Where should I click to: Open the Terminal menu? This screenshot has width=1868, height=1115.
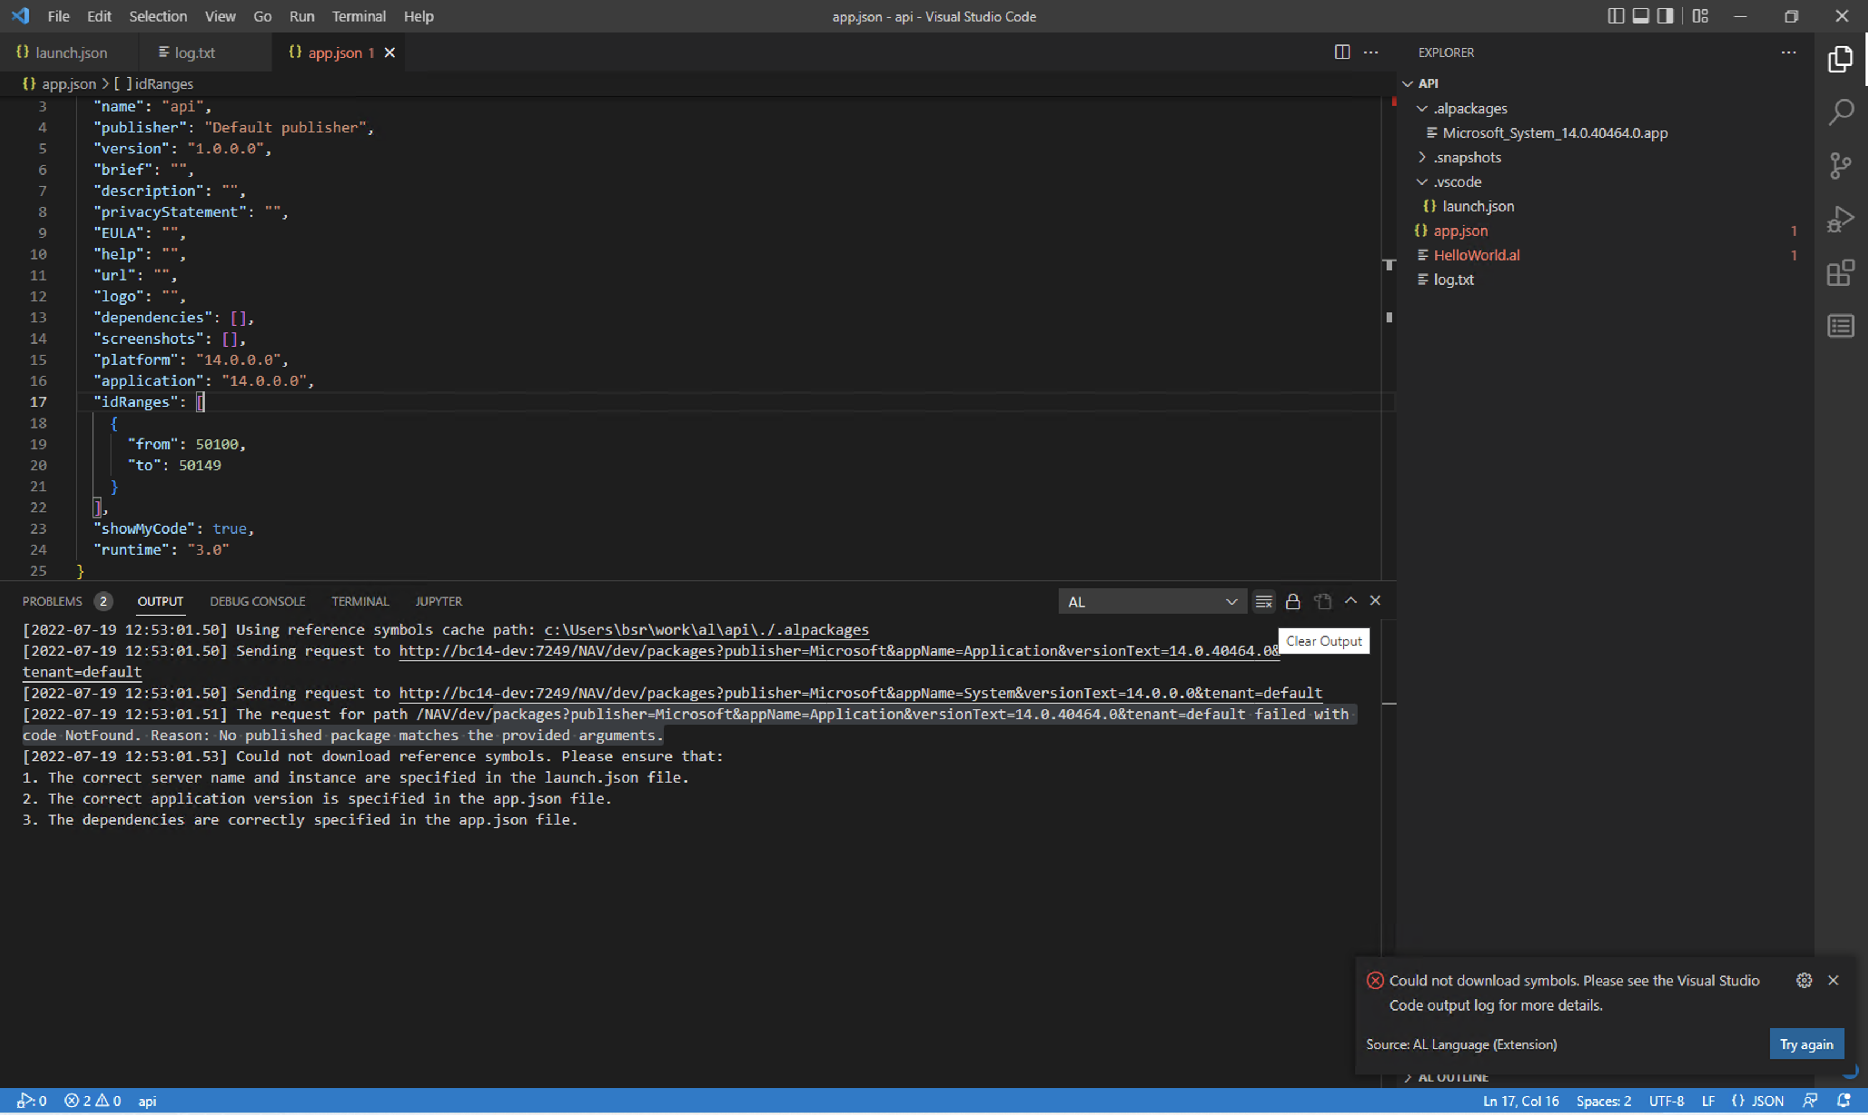[359, 16]
